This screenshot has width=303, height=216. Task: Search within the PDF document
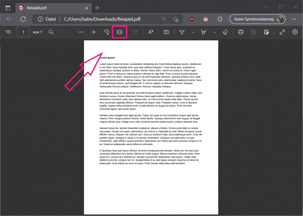(51, 32)
